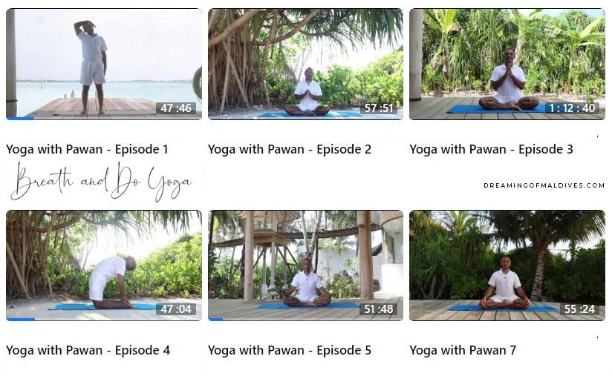612x376 pixels.
Task: Click the Yoga with Pawan - Episode 5 title
Action: click(289, 350)
